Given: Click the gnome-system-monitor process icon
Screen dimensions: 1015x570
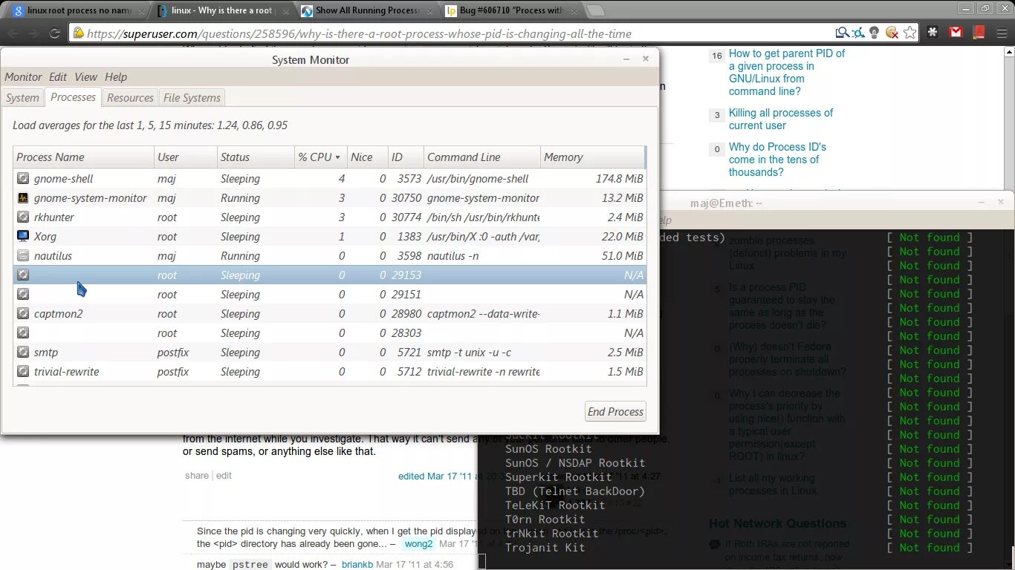Looking at the screenshot, I should click(23, 197).
